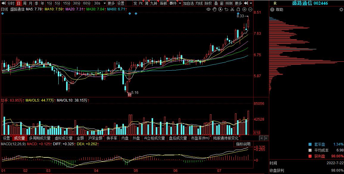Image resolution: width=344 pixels, height=174 pixels.
Task: Select the scissors cut tool icon
Action: click(232, 9)
